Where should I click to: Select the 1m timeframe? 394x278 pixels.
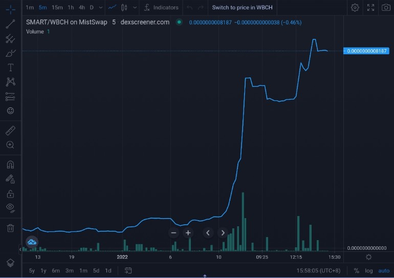click(x=30, y=8)
